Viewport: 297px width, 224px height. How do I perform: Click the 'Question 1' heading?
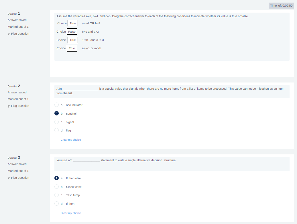tap(14, 14)
